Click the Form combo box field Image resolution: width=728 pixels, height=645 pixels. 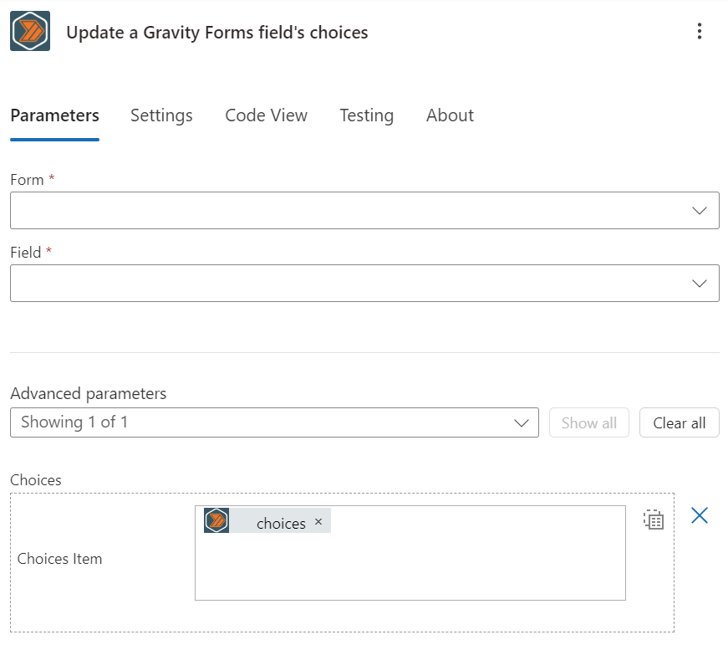(x=365, y=211)
